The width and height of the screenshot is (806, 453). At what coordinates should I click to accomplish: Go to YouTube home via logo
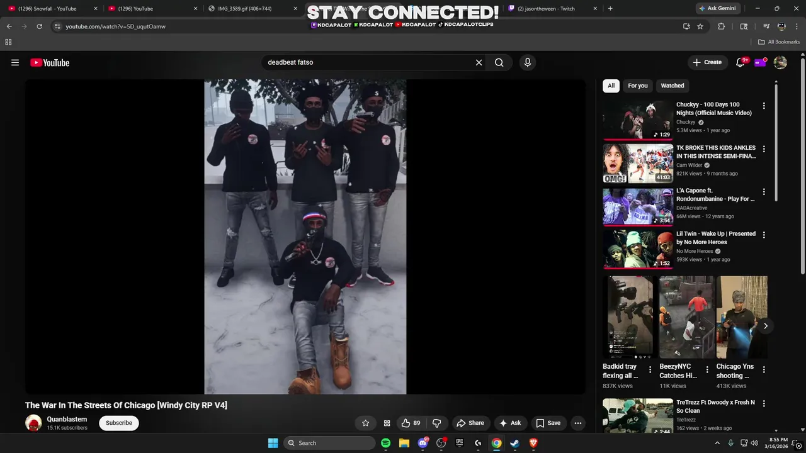pyautogui.click(x=50, y=62)
